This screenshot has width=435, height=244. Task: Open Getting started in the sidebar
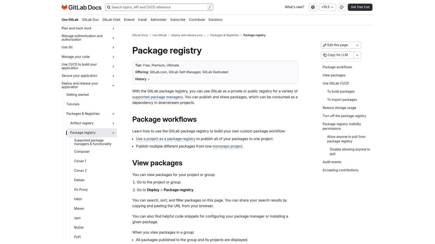[77, 95]
